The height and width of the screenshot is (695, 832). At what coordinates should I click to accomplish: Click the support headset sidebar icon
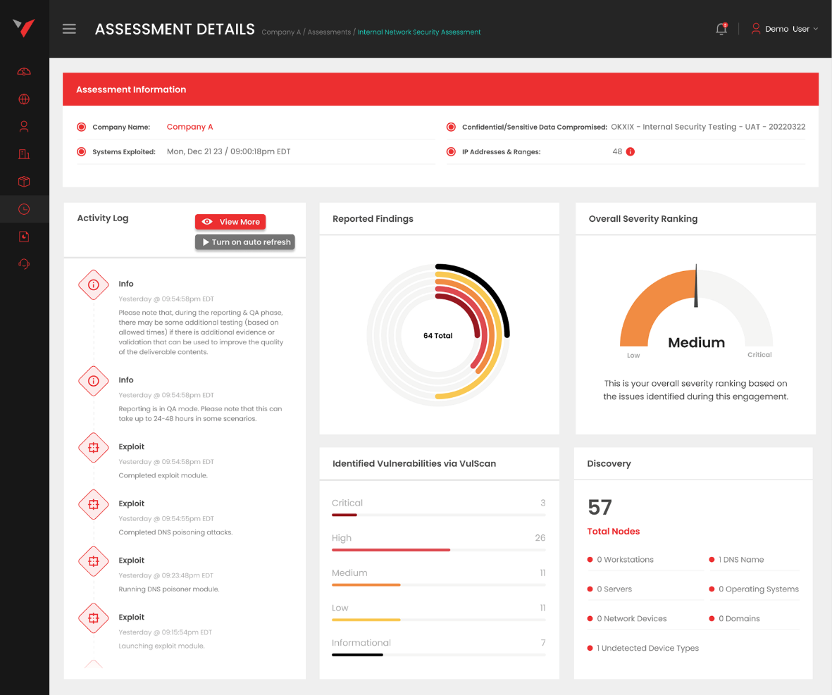pos(24,264)
